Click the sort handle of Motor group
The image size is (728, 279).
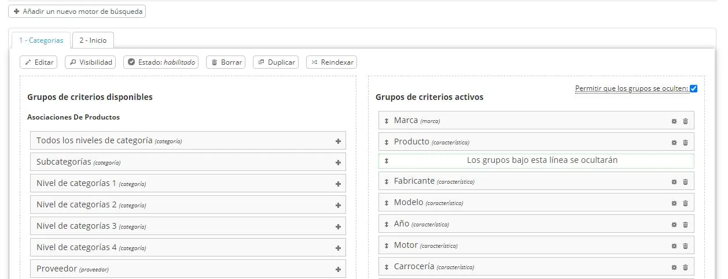pos(387,246)
